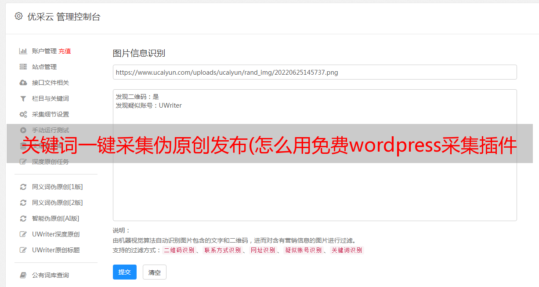Click the gears icon for 采集细节设置

(23, 114)
